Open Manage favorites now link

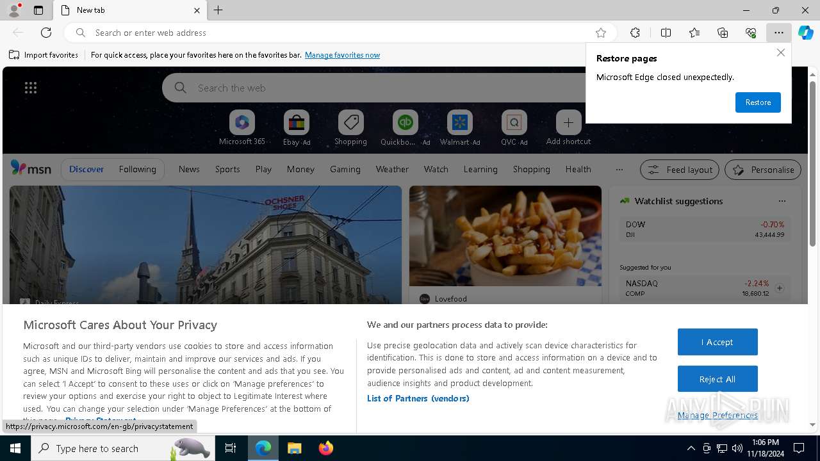point(342,55)
